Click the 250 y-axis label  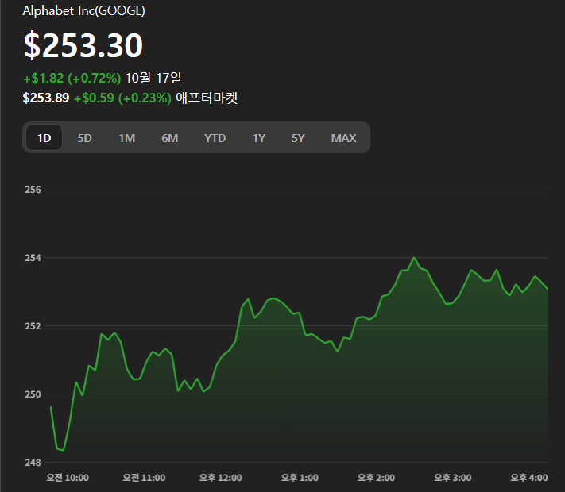33,394
